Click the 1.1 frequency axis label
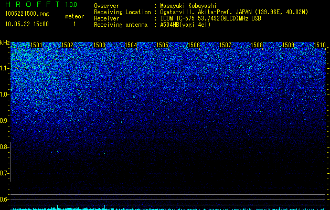The width and height of the screenshot is (330, 210). [x=4, y=69]
